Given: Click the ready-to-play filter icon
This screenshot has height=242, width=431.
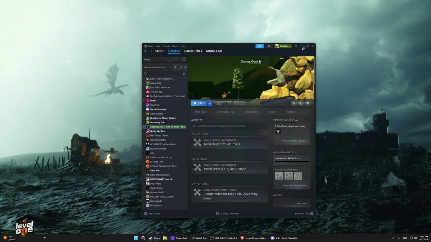Looking at the screenshot, I should [x=185, y=67].
